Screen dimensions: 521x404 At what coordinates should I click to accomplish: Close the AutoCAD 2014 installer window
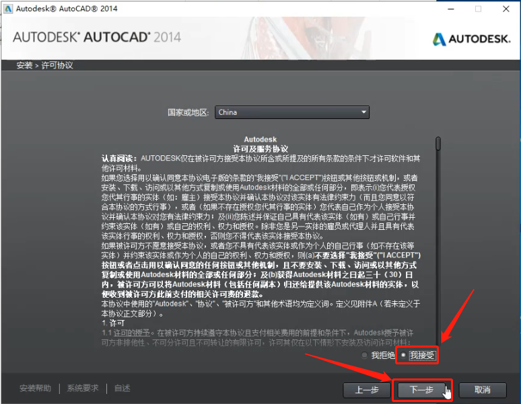pos(506,9)
